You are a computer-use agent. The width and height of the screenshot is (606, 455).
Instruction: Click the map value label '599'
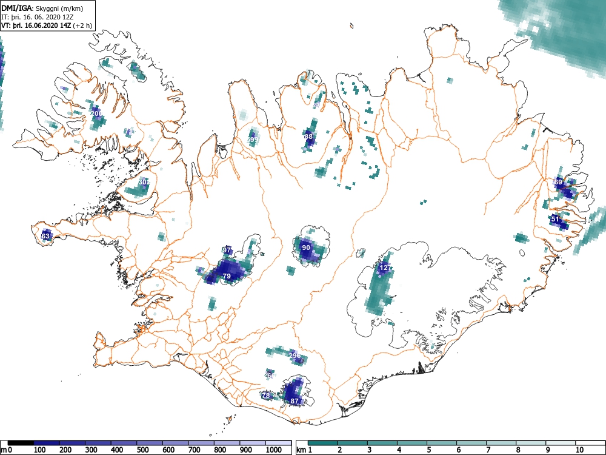click(252, 140)
